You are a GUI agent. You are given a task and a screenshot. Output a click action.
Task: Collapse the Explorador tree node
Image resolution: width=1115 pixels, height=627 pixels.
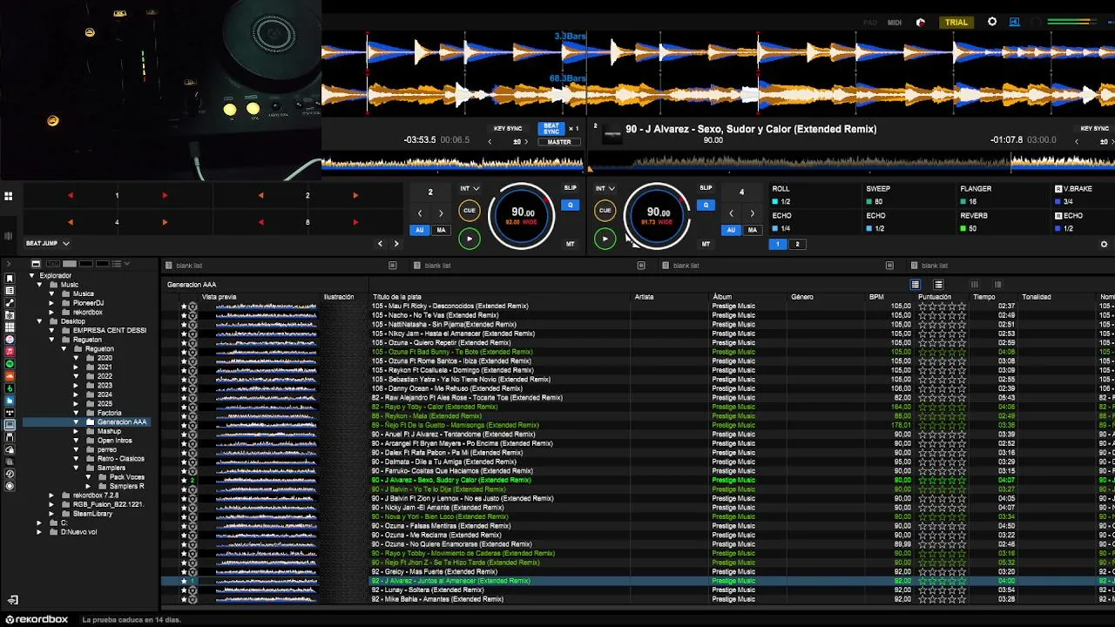pyautogui.click(x=32, y=276)
